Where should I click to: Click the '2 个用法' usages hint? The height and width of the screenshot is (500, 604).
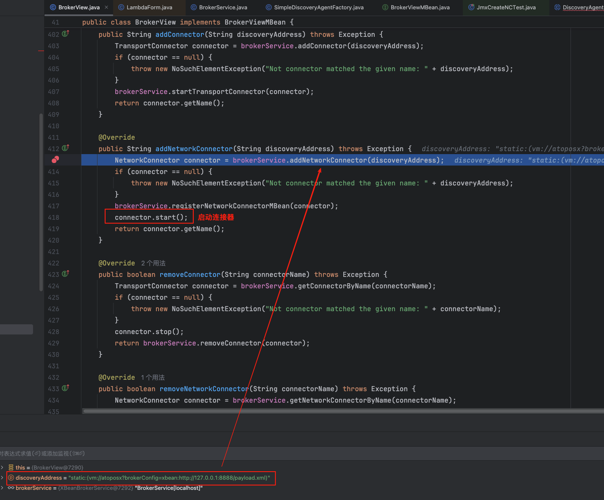pyautogui.click(x=153, y=263)
